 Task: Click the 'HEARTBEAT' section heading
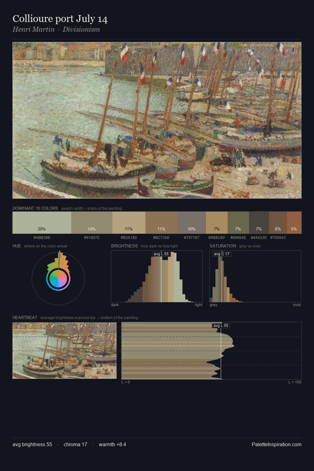coord(25,317)
